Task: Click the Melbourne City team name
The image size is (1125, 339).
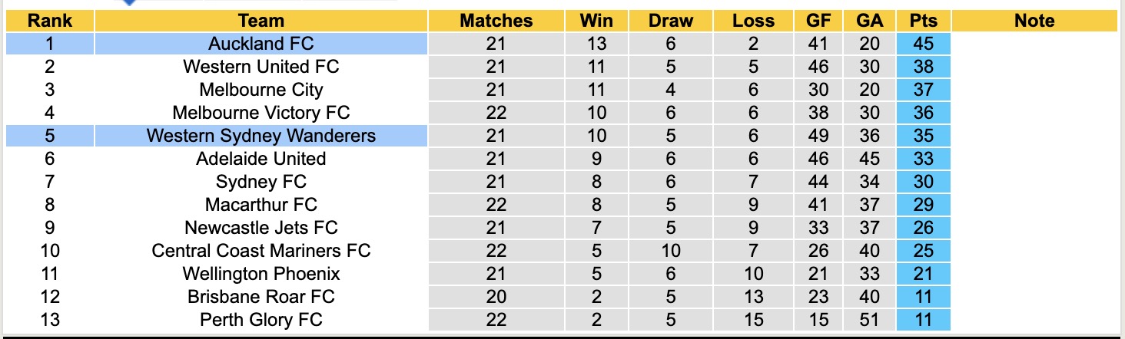Action: (261, 90)
